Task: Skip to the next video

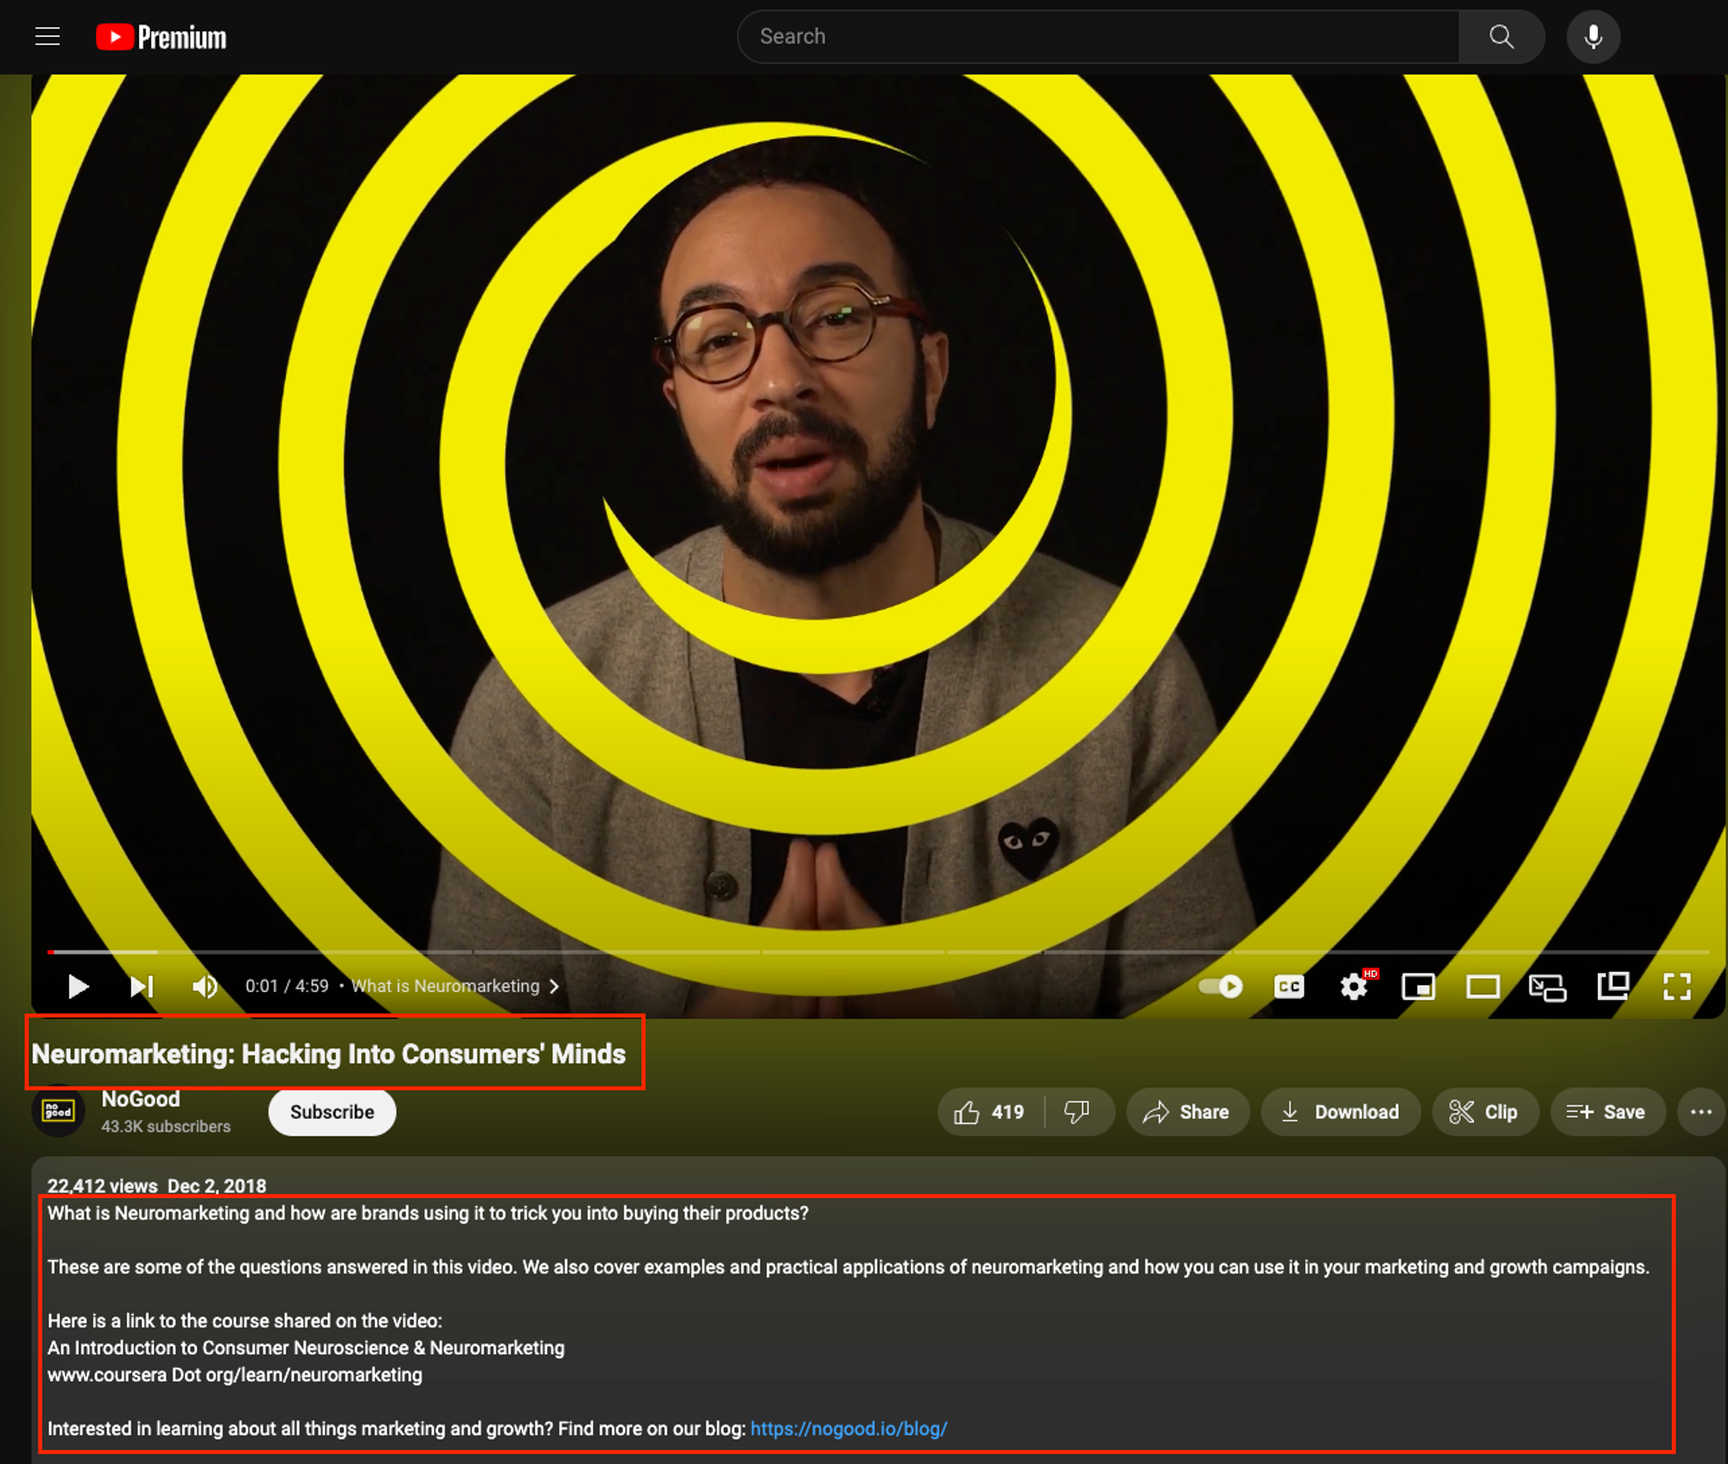Action: (142, 986)
